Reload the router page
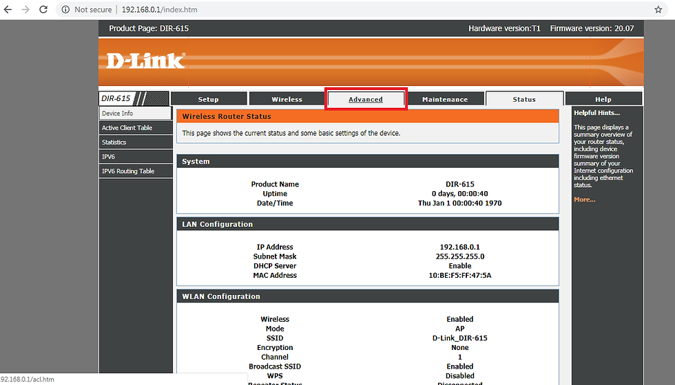675x385 pixels. pyautogui.click(x=43, y=10)
